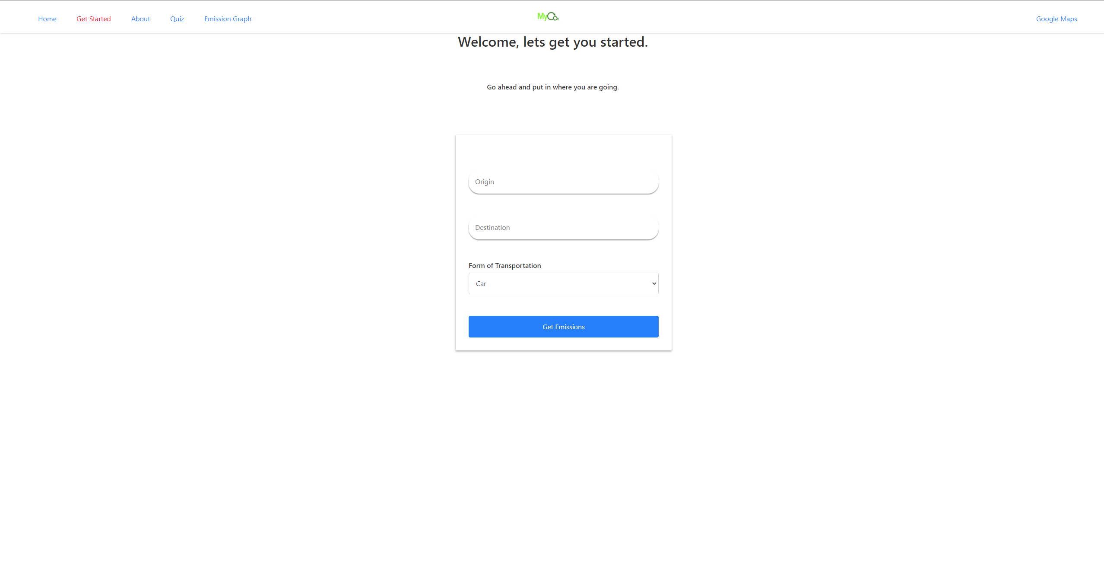1104x573 pixels.
Task: Submit with the Get Emissions button
Action: click(563, 327)
